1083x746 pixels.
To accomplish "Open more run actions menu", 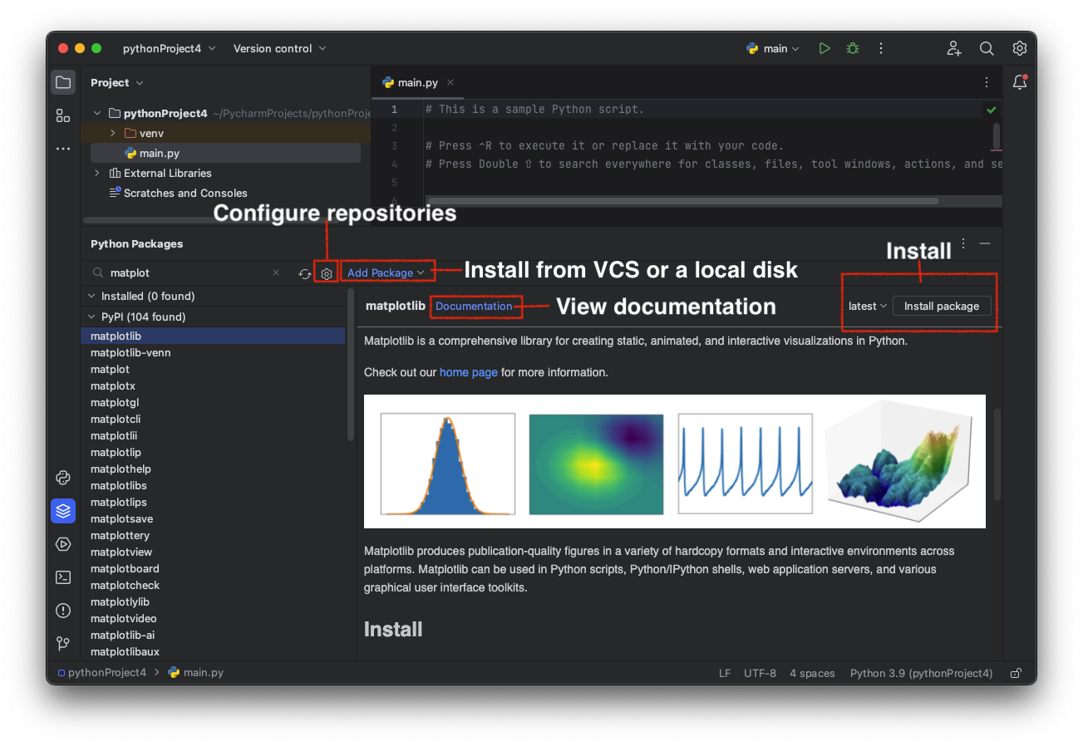I will (x=881, y=48).
